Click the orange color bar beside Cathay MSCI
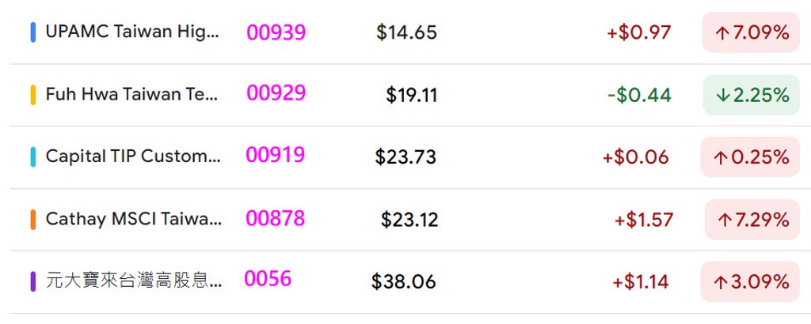811x324 pixels. click(x=32, y=219)
